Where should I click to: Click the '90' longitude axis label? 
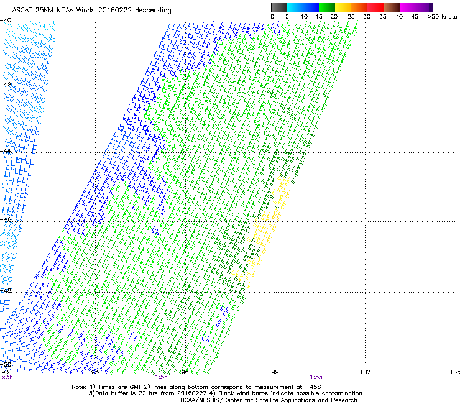(5, 372)
